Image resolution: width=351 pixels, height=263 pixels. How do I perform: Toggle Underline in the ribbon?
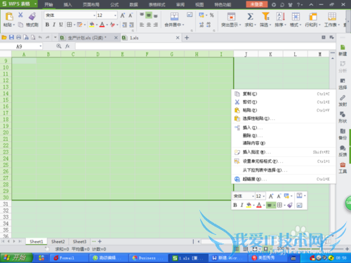point(61,25)
